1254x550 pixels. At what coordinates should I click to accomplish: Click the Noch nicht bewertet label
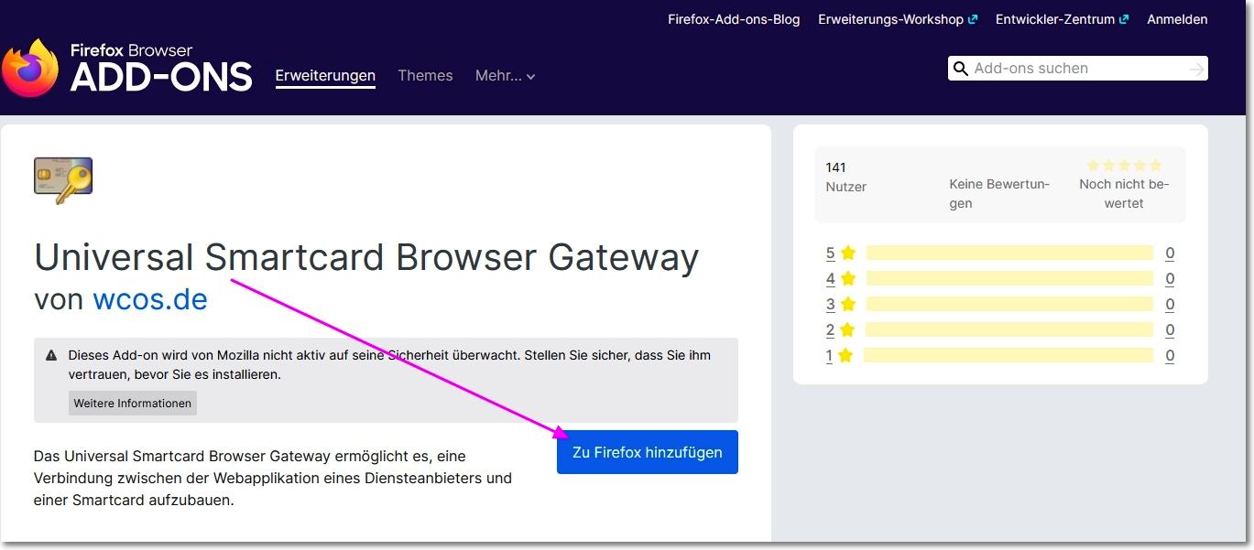pyautogui.click(x=1124, y=194)
